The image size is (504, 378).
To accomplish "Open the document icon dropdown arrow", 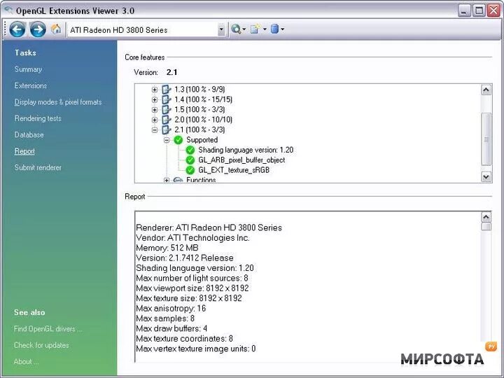I will pos(265,29).
